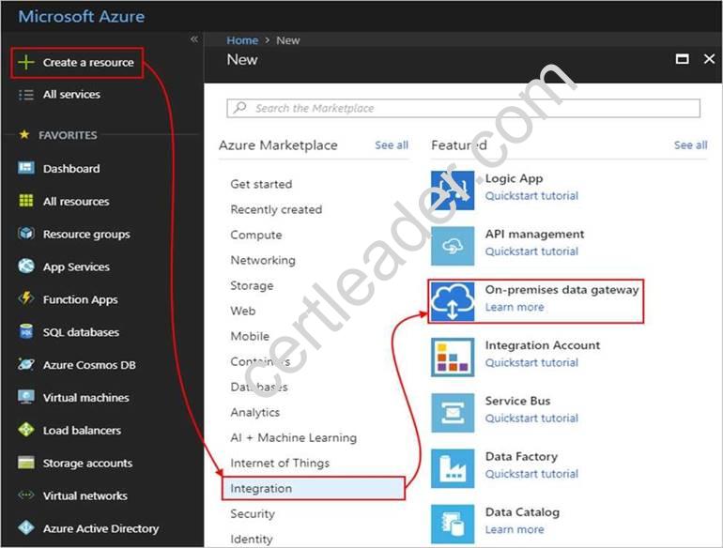The width and height of the screenshot is (723, 548).
Task: Click the Azure Active Directory icon
Action: click(26, 527)
